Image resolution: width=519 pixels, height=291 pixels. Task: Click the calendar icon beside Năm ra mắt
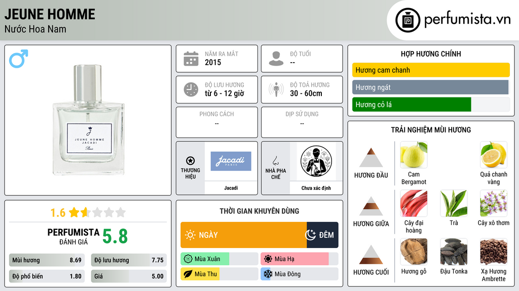tap(191, 59)
